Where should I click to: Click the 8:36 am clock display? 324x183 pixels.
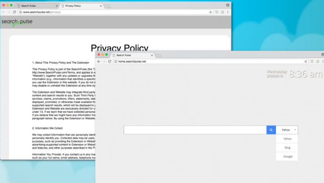click(x=306, y=74)
